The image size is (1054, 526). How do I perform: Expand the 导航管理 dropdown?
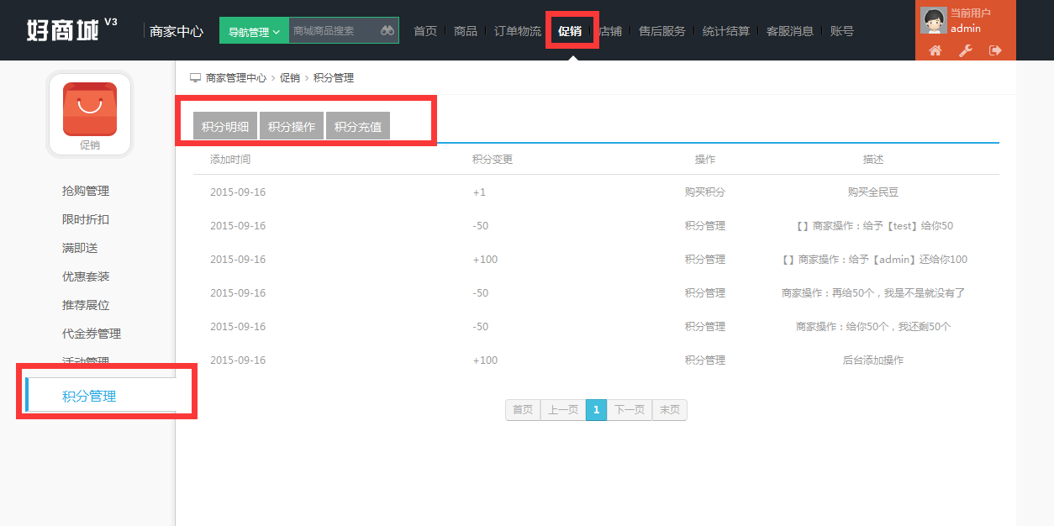[x=254, y=31]
